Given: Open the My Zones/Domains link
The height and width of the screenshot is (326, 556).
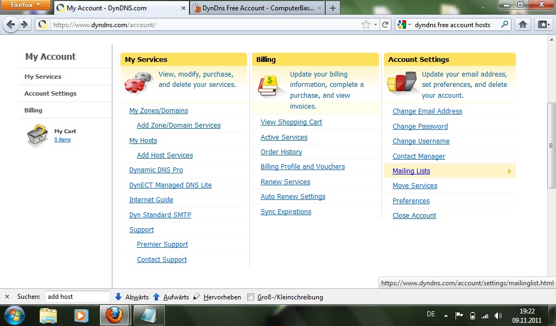Looking at the screenshot, I should (159, 111).
